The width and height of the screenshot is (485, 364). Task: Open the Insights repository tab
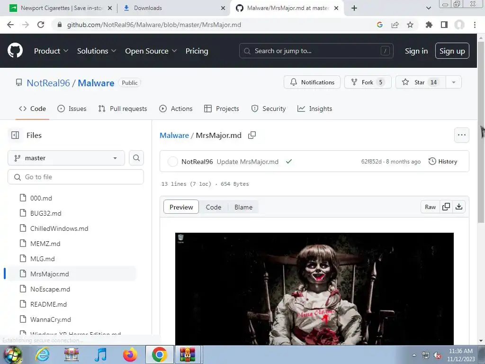click(314, 109)
